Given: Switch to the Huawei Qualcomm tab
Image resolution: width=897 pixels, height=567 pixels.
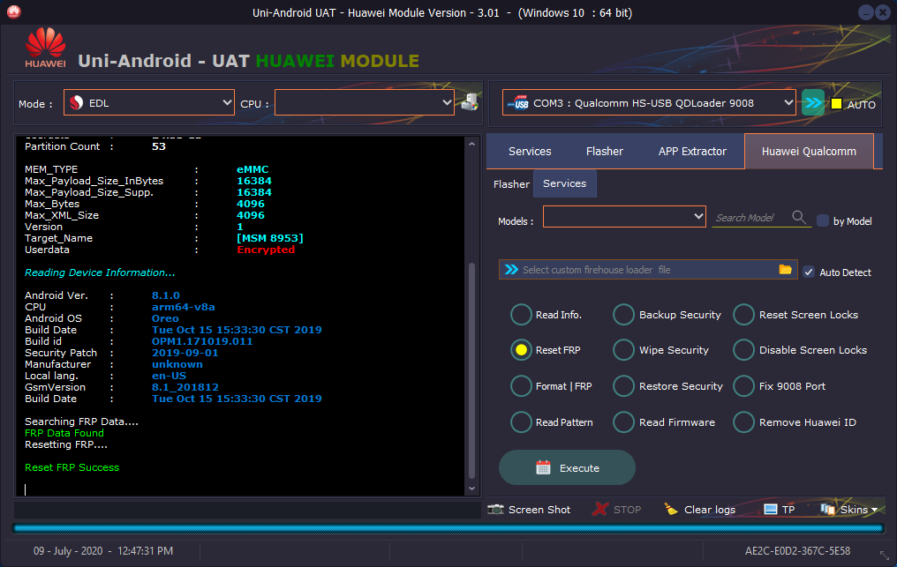Looking at the screenshot, I should pos(809,152).
